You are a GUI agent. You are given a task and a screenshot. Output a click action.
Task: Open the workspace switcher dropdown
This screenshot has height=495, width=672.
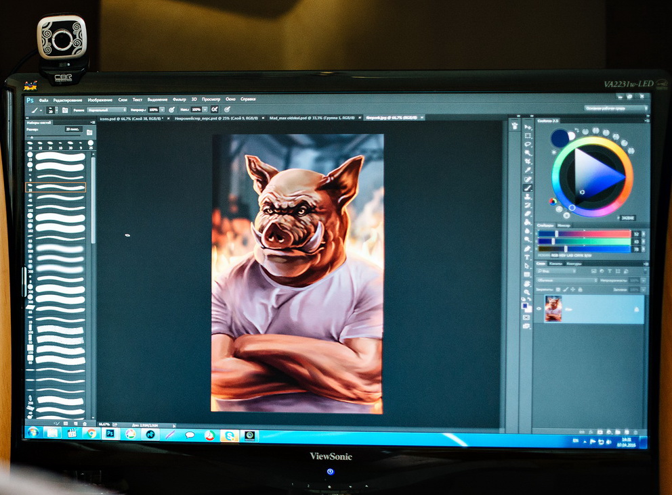(x=615, y=108)
